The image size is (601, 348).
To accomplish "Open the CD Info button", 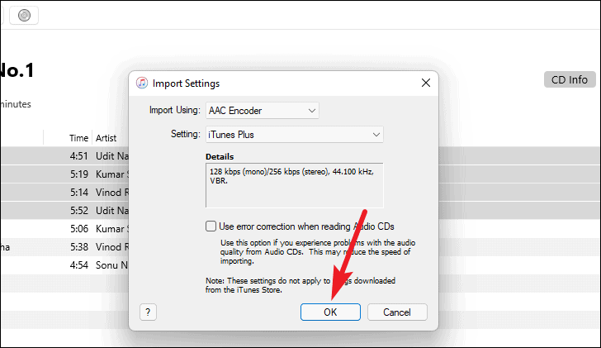I will click(x=570, y=79).
